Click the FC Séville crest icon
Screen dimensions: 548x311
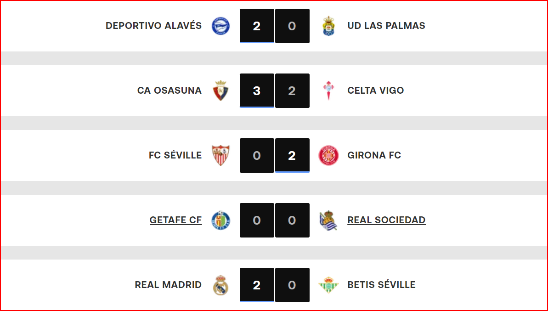point(221,155)
